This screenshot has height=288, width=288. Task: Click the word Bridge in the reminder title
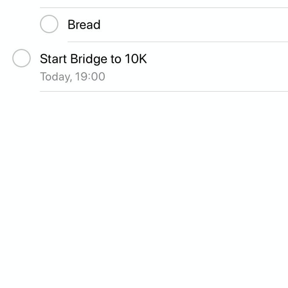[88, 59]
